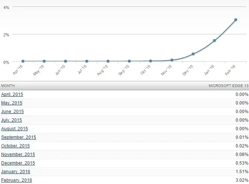Click the 4% y-axis label
Viewport: 249px width, 184px height.
point(6,7)
